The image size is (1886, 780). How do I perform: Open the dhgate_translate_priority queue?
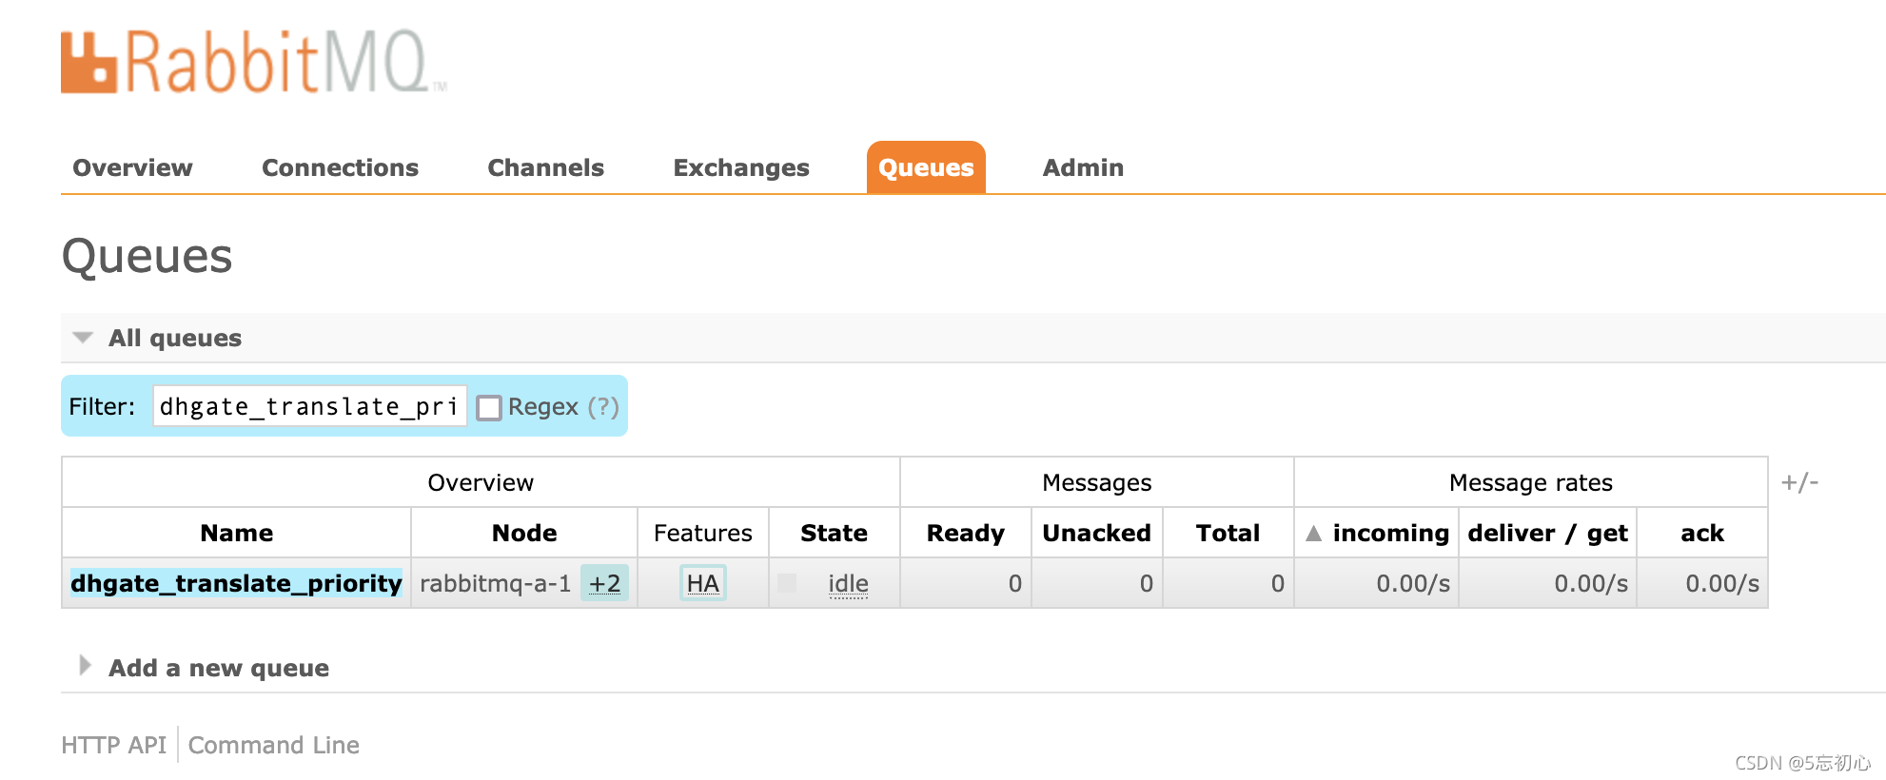coord(236,583)
